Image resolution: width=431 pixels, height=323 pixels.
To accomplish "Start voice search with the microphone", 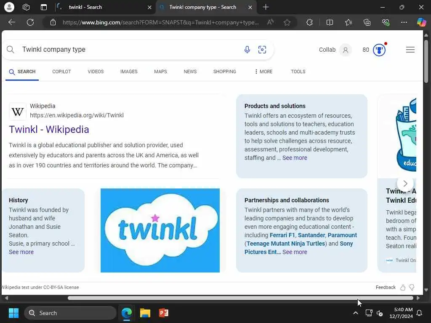I will point(247,50).
